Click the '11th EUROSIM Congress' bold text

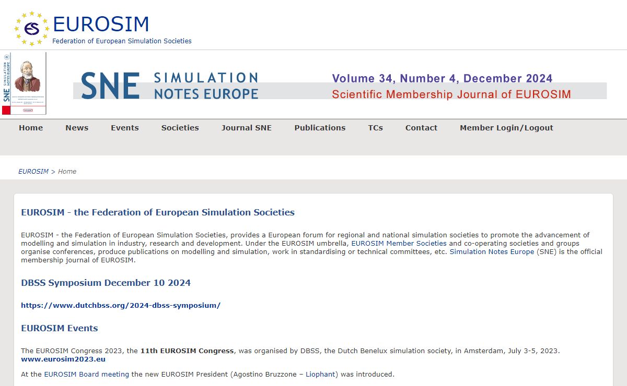pos(187,351)
